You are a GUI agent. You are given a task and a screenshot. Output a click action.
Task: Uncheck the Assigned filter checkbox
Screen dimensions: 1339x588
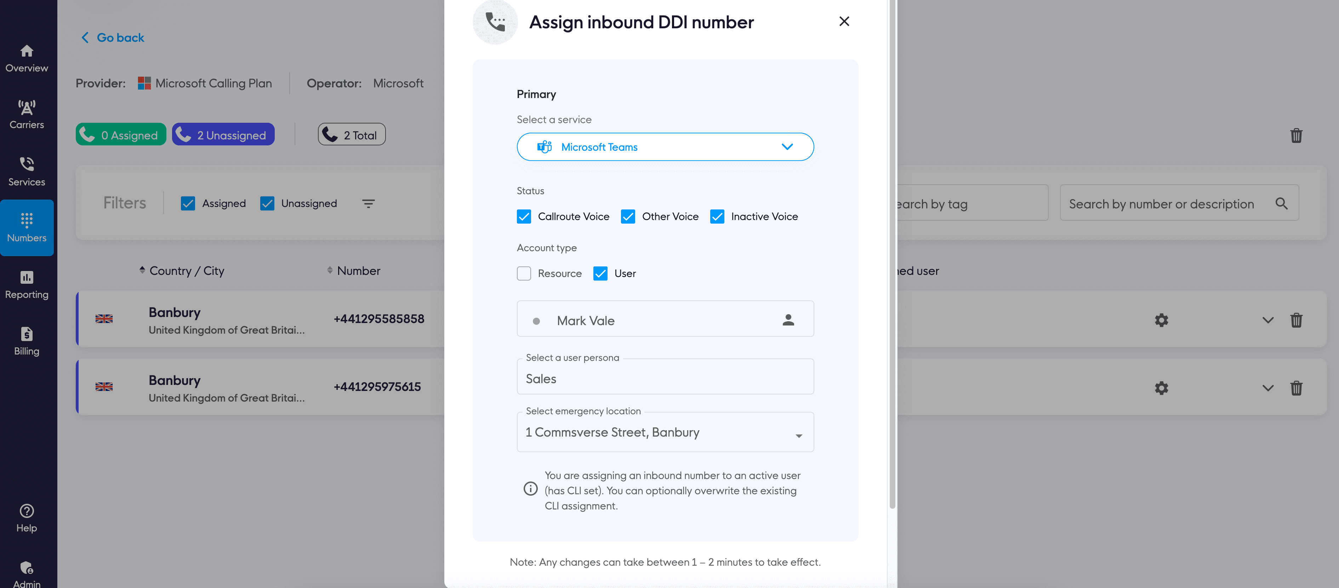(188, 203)
